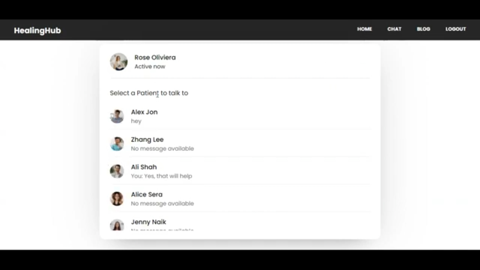
Task: Select Alex Jon's avatar
Action: [x=117, y=116]
